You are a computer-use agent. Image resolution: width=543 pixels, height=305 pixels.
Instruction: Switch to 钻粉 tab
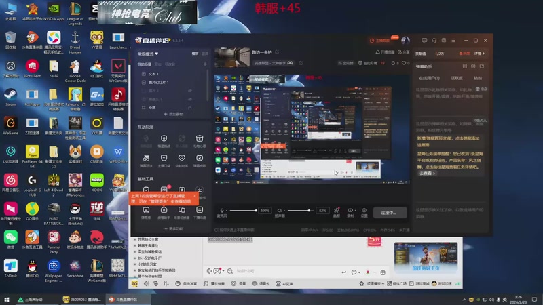(x=478, y=78)
